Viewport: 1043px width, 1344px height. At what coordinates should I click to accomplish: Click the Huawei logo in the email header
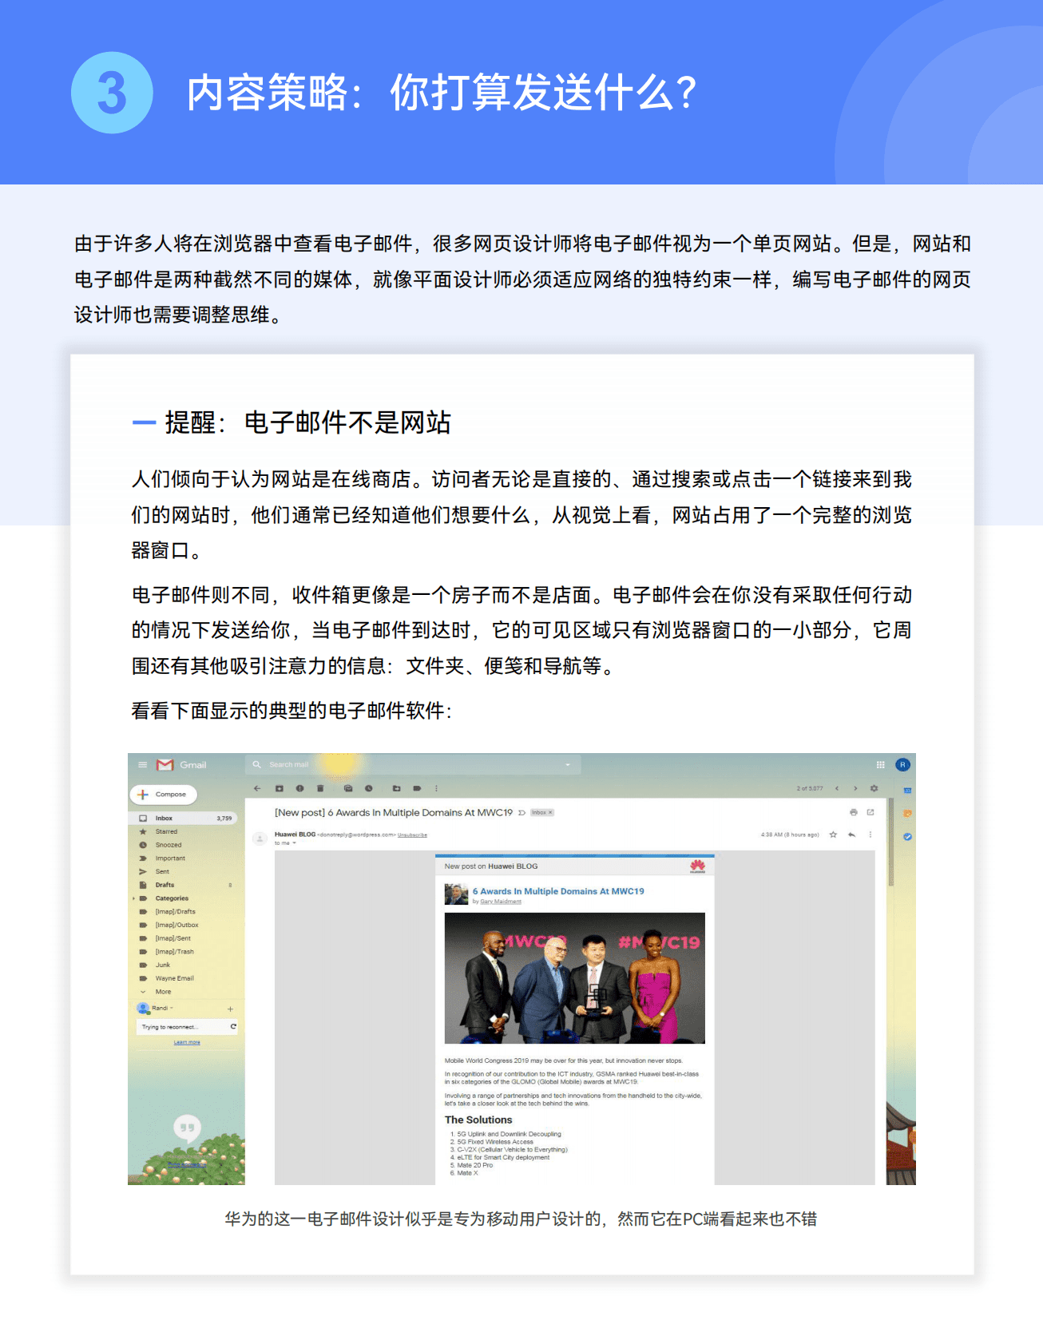697,866
